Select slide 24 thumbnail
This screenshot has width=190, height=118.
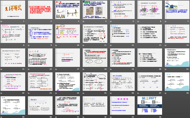tap(68, 82)
